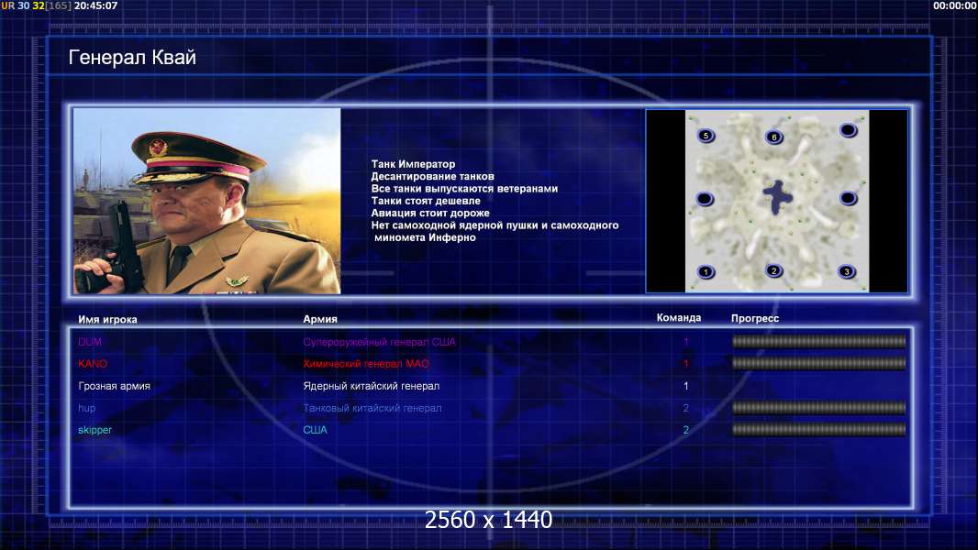Click the unnumbered start marker on minimap's west edge
This screenshot has height=550, width=978.
(705, 199)
